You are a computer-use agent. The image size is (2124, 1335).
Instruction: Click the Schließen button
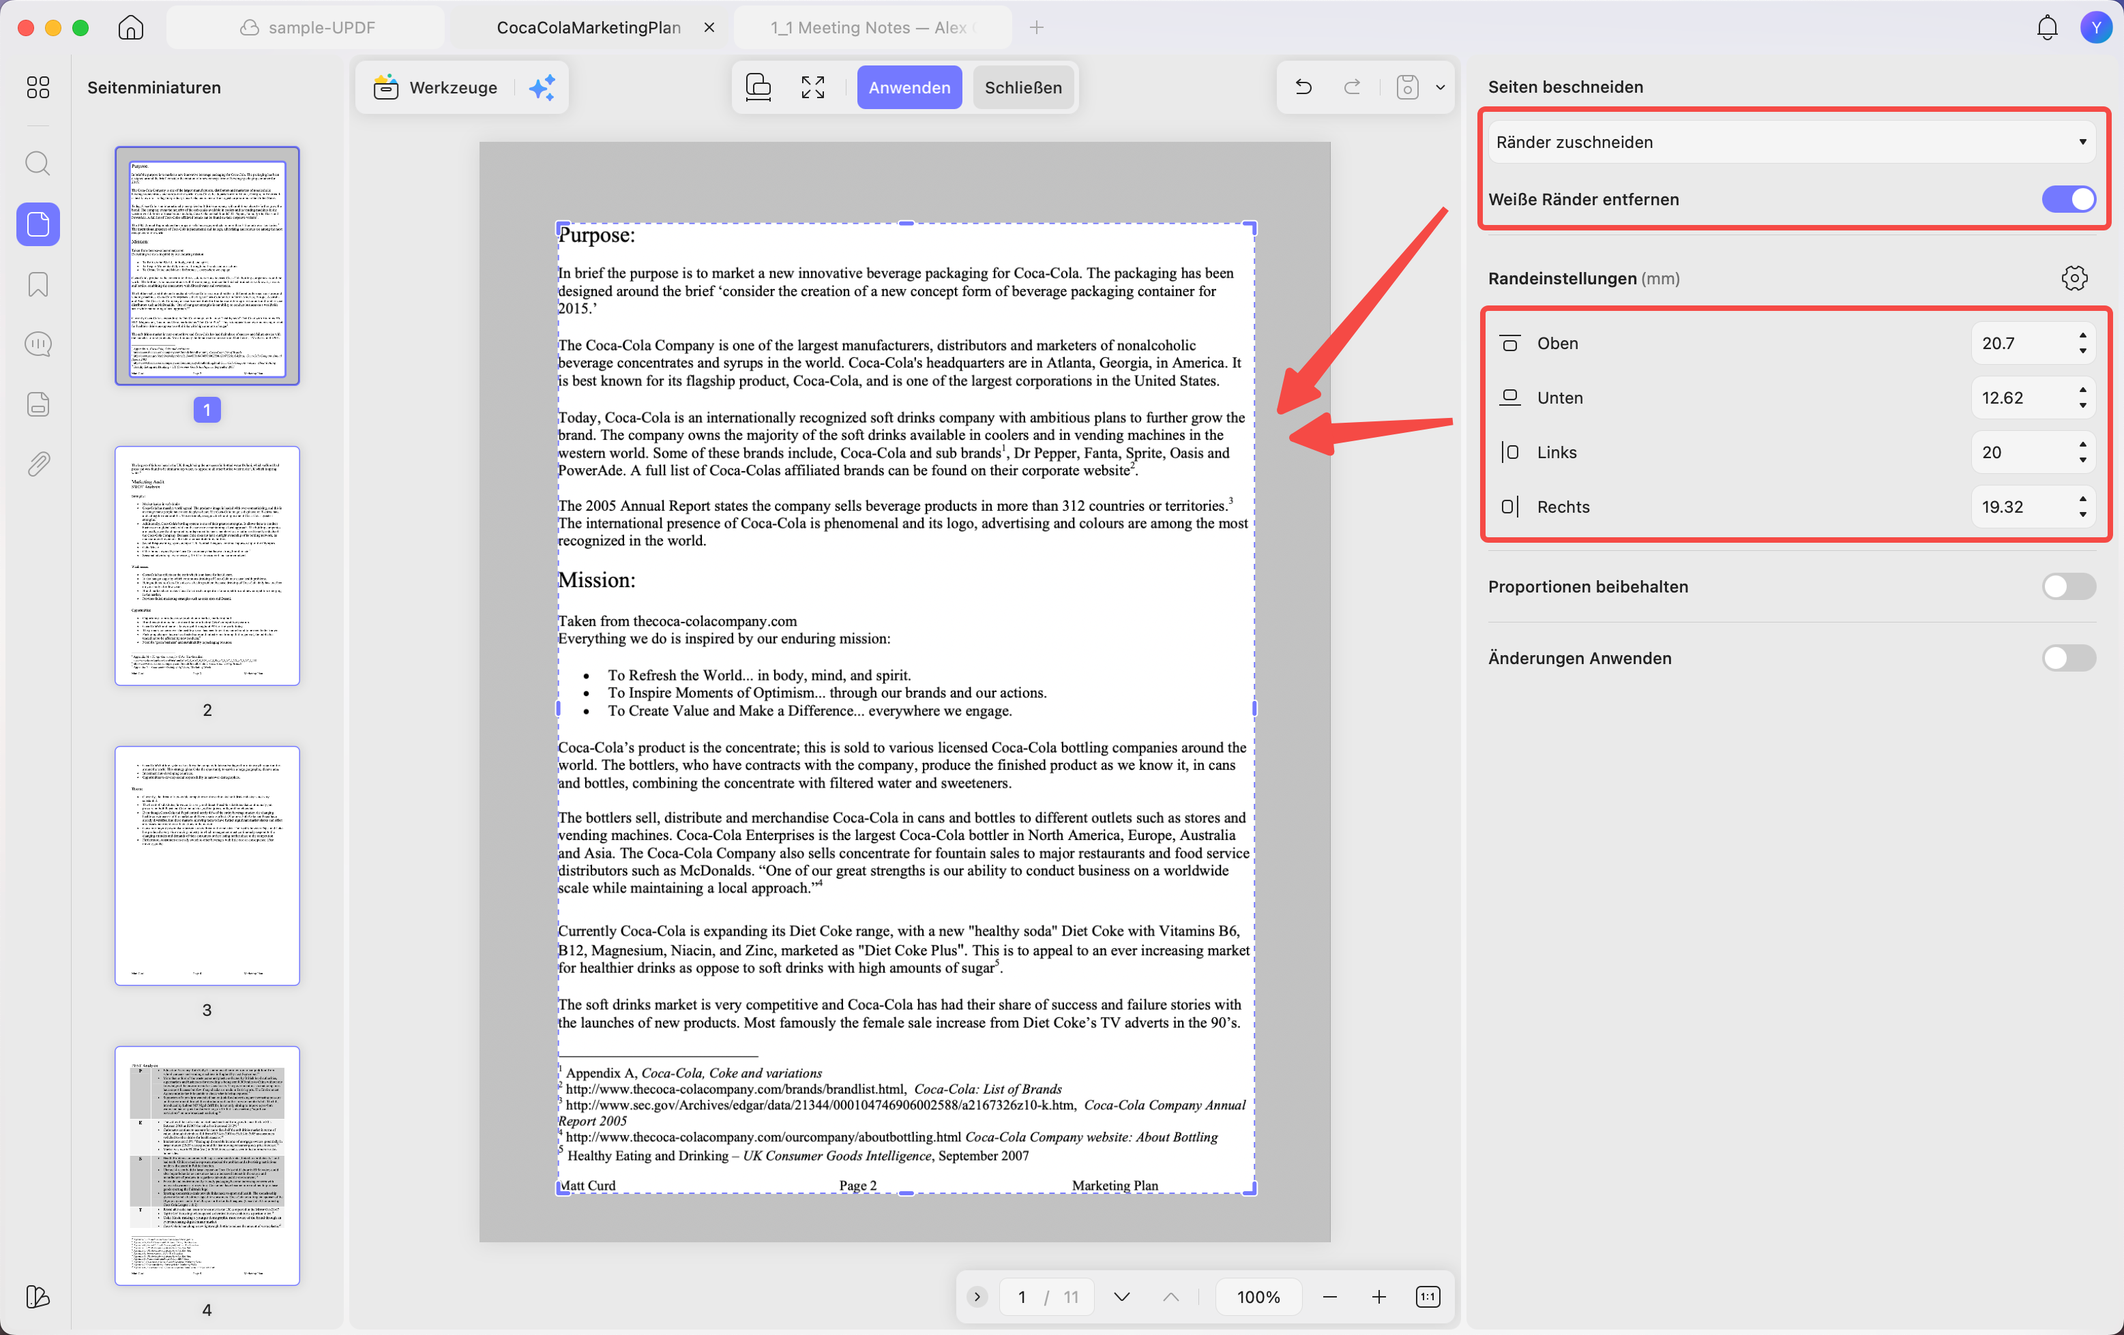tap(1023, 87)
